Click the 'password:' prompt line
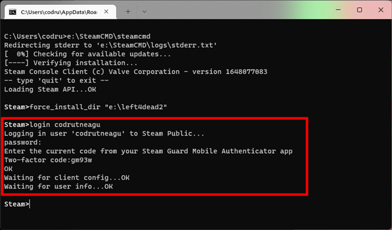The width and height of the screenshot is (392, 230). pyautogui.click(x=23, y=142)
